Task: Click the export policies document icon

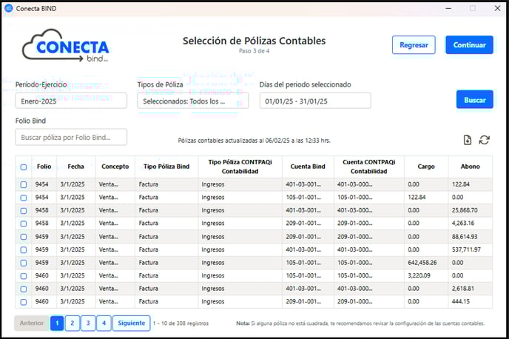Action: 467,140
